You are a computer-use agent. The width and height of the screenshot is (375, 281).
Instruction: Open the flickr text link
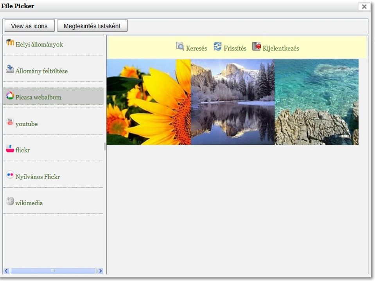click(x=23, y=150)
